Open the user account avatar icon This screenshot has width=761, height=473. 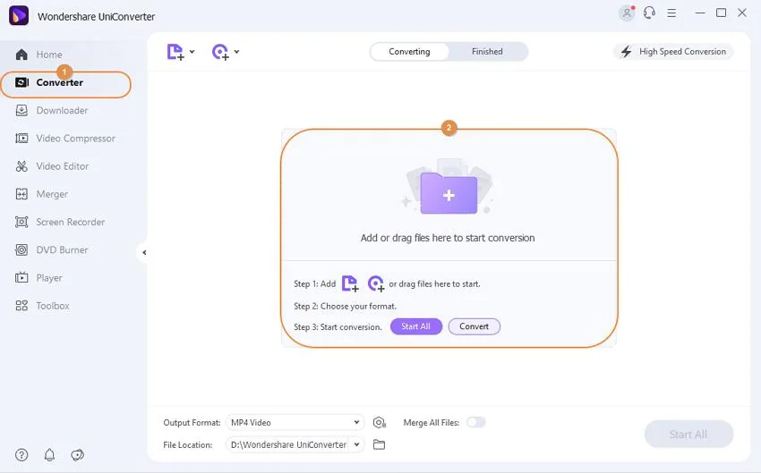click(627, 13)
